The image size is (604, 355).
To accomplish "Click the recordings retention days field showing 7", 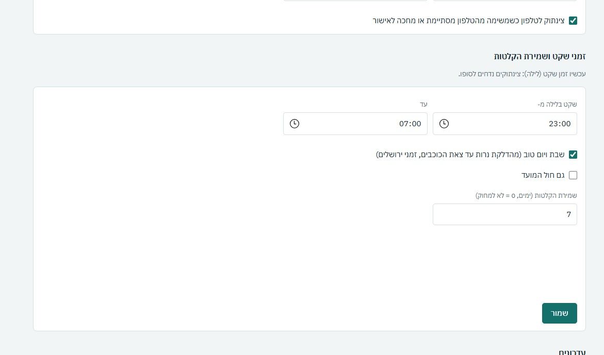I will click(504, 214).
